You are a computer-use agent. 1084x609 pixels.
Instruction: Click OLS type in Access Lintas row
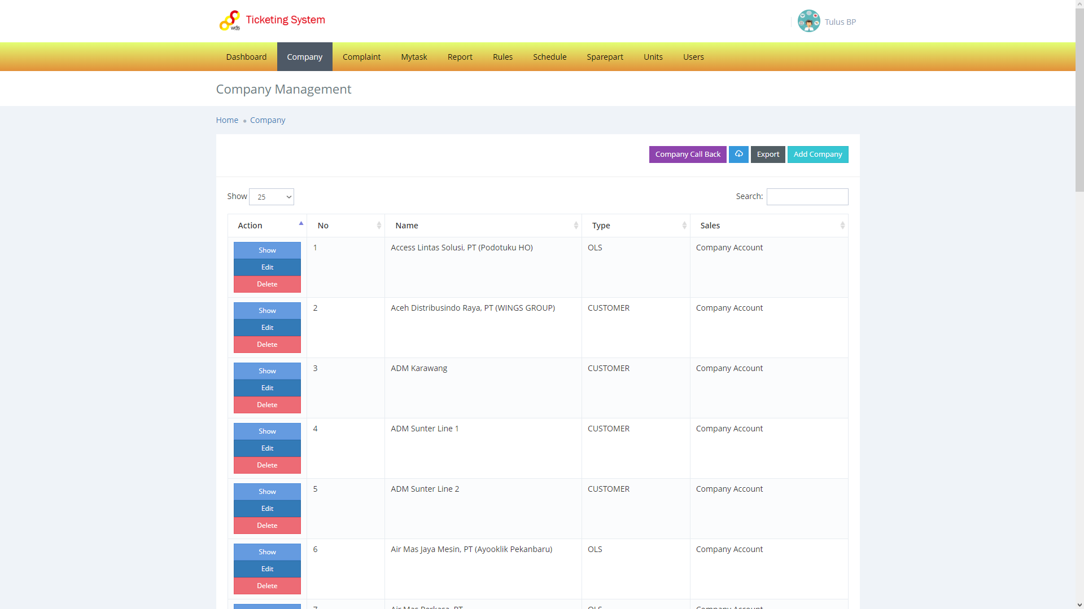(595, 248)
